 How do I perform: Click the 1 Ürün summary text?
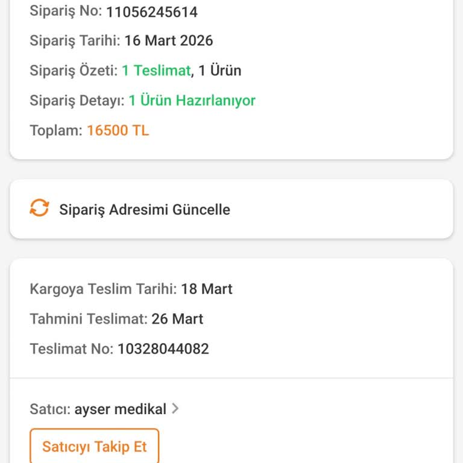point(220,71)
